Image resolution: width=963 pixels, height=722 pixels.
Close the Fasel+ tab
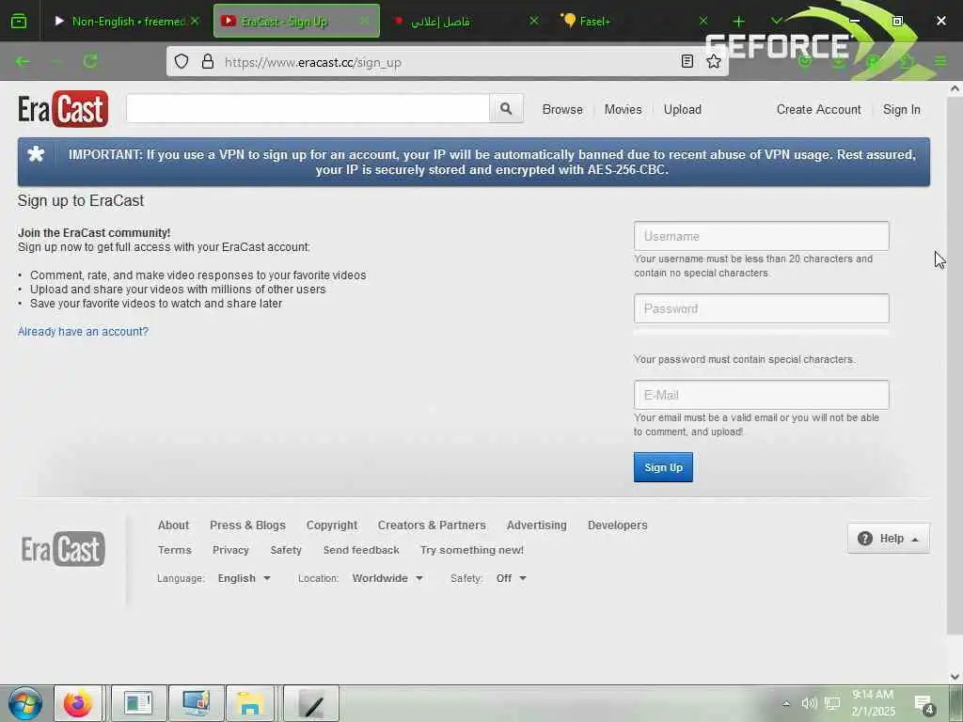pyautogui.click(x=703, y=21)
